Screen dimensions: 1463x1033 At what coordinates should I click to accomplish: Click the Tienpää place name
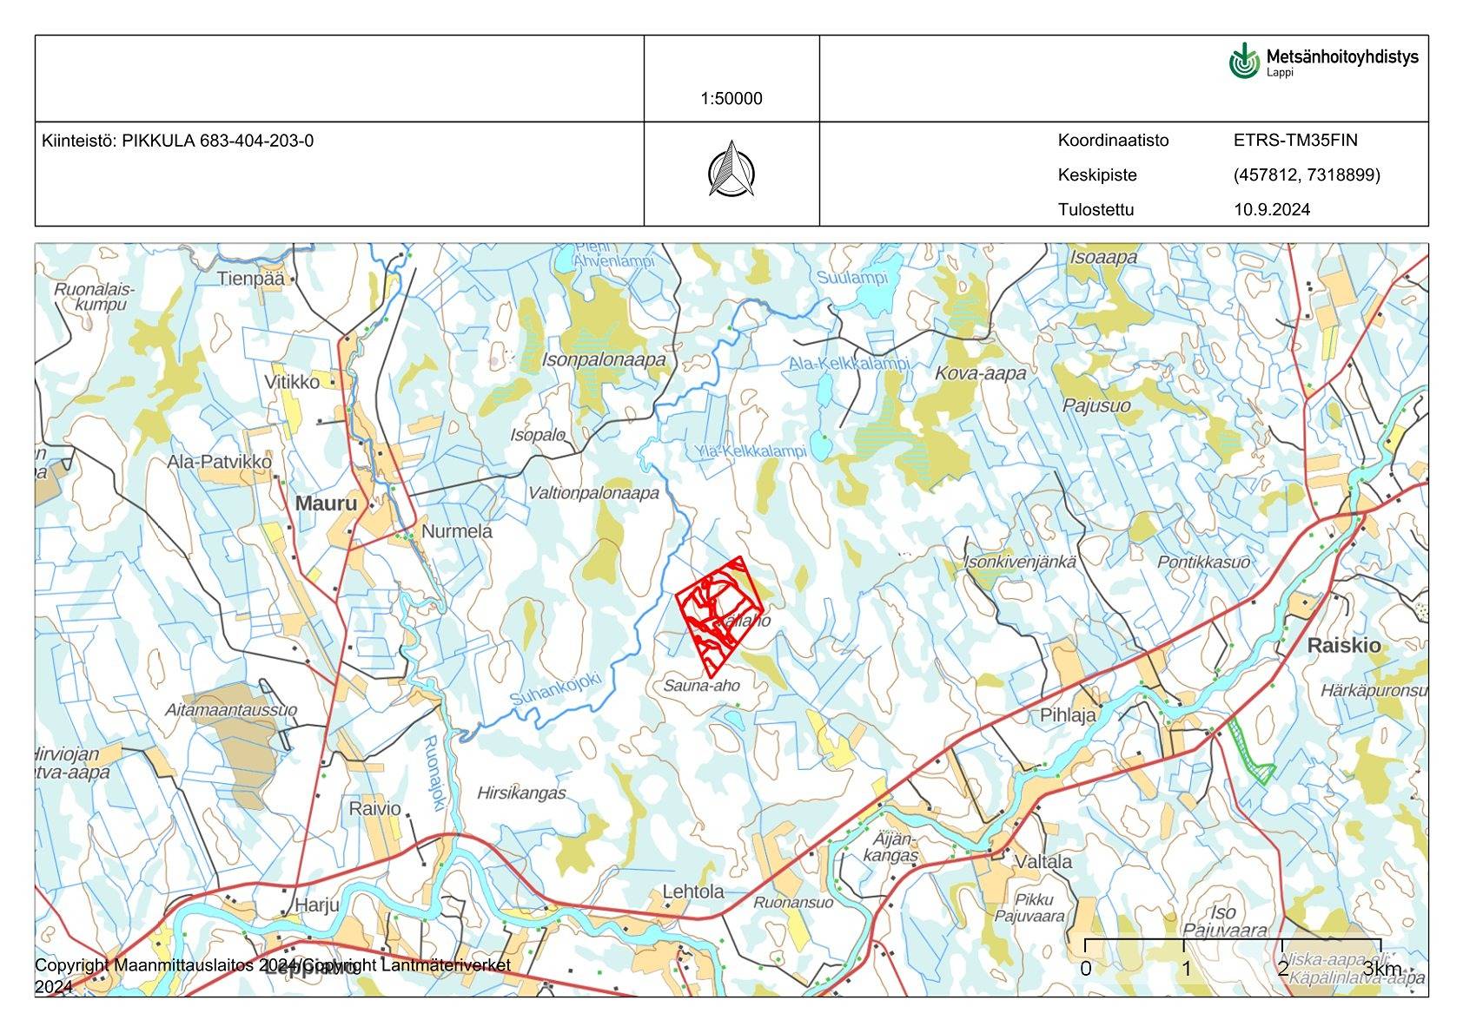coord(251,280)
